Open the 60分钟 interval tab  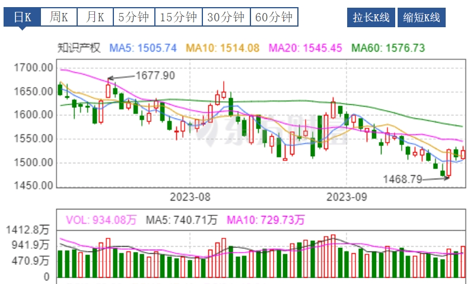tap(274, 18)
